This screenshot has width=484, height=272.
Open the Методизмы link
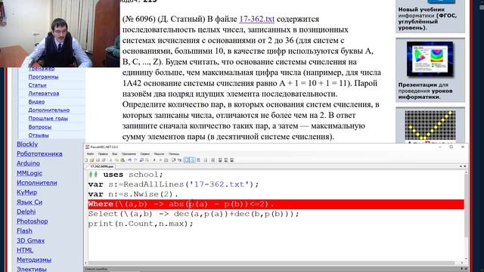click(x=34, y=260)
